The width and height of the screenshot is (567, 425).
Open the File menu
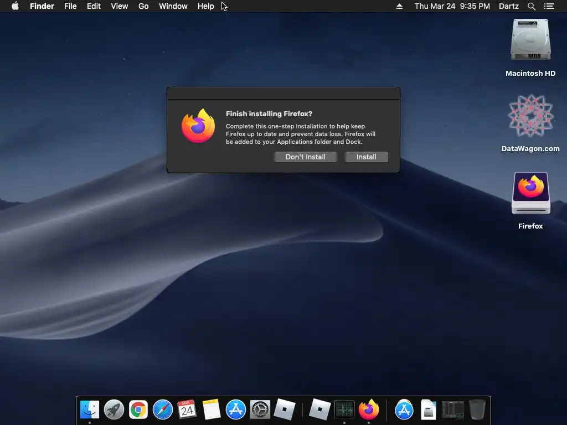point(70,6)
